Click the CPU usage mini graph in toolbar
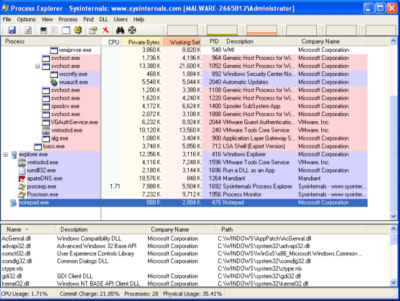This screenshot has width=400, height=301. (184, 30)
